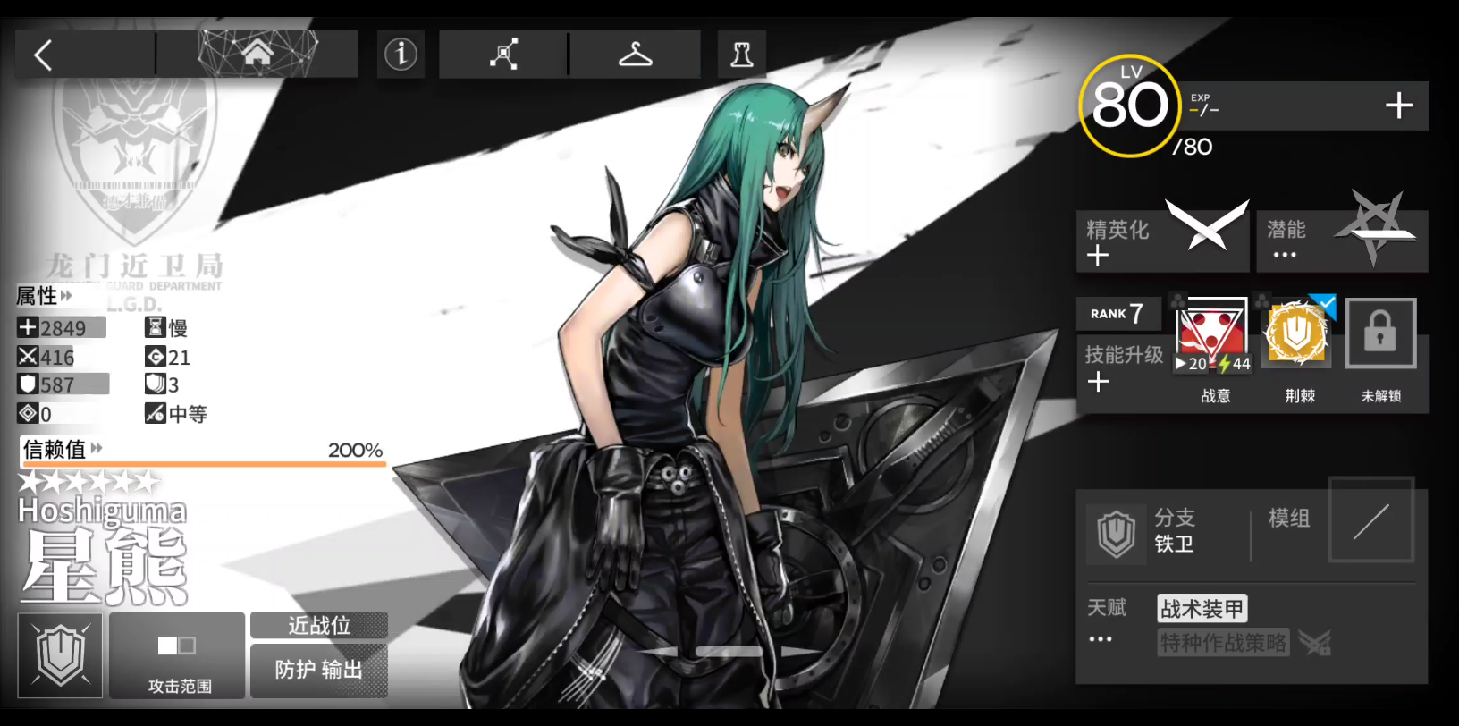Open the defender class shield icon

pos(61,655)
